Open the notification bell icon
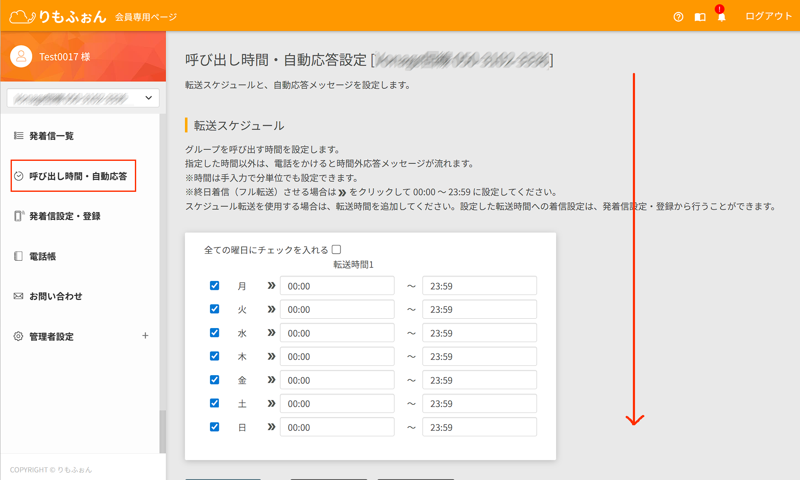This screenshot has width=800, height=480. click(722, 17)
